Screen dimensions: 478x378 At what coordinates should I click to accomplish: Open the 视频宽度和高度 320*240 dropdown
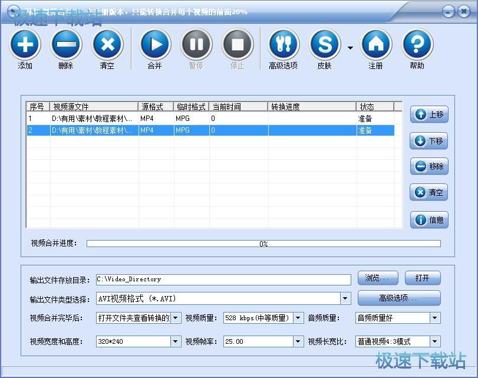coord(176,341)
